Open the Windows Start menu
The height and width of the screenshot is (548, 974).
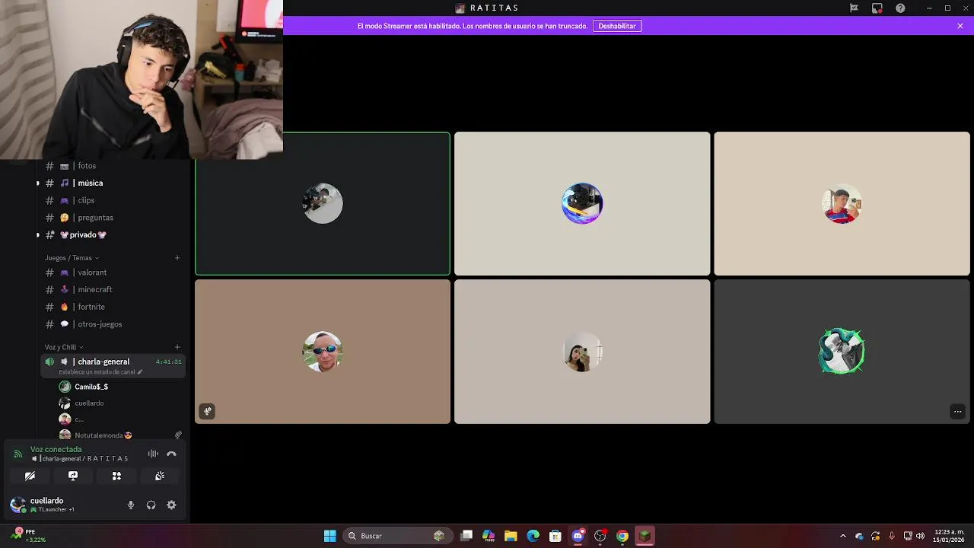[x=329, y=536]
